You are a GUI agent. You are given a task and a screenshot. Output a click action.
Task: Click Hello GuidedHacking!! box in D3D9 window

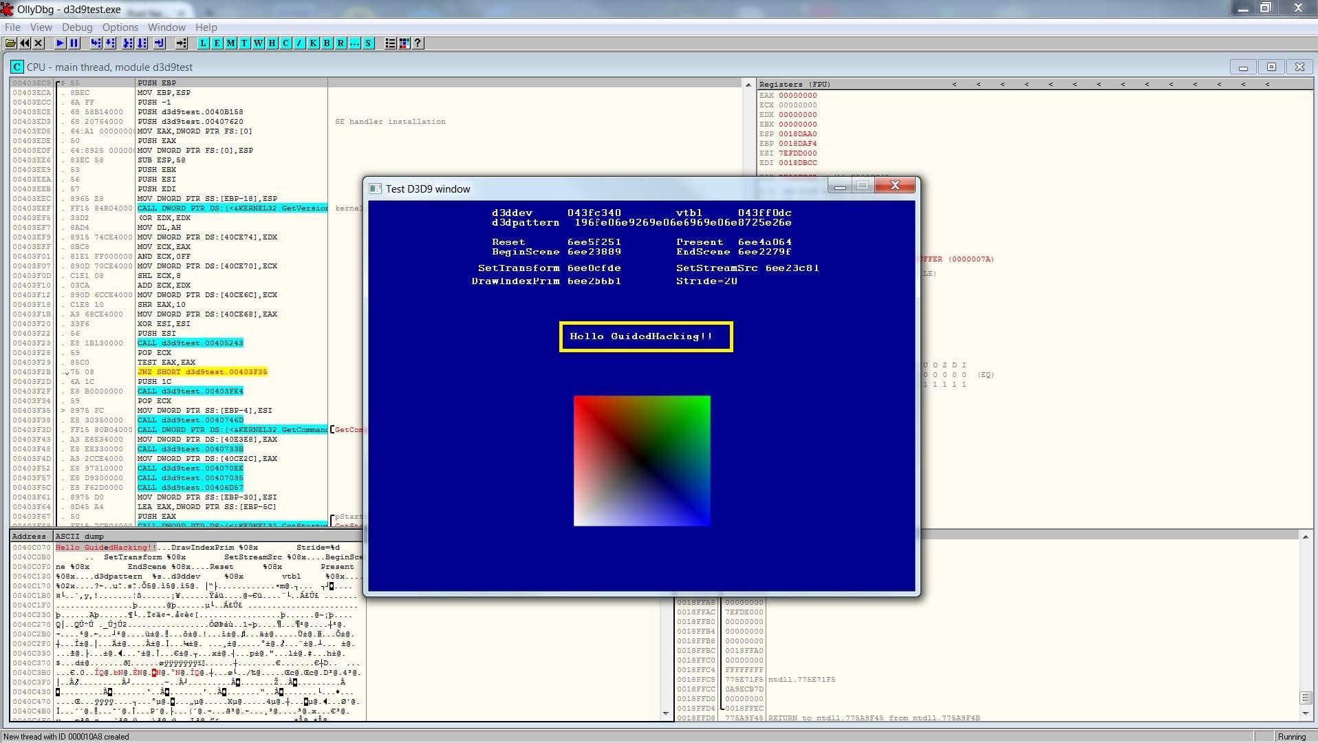[x=646, y=336]
